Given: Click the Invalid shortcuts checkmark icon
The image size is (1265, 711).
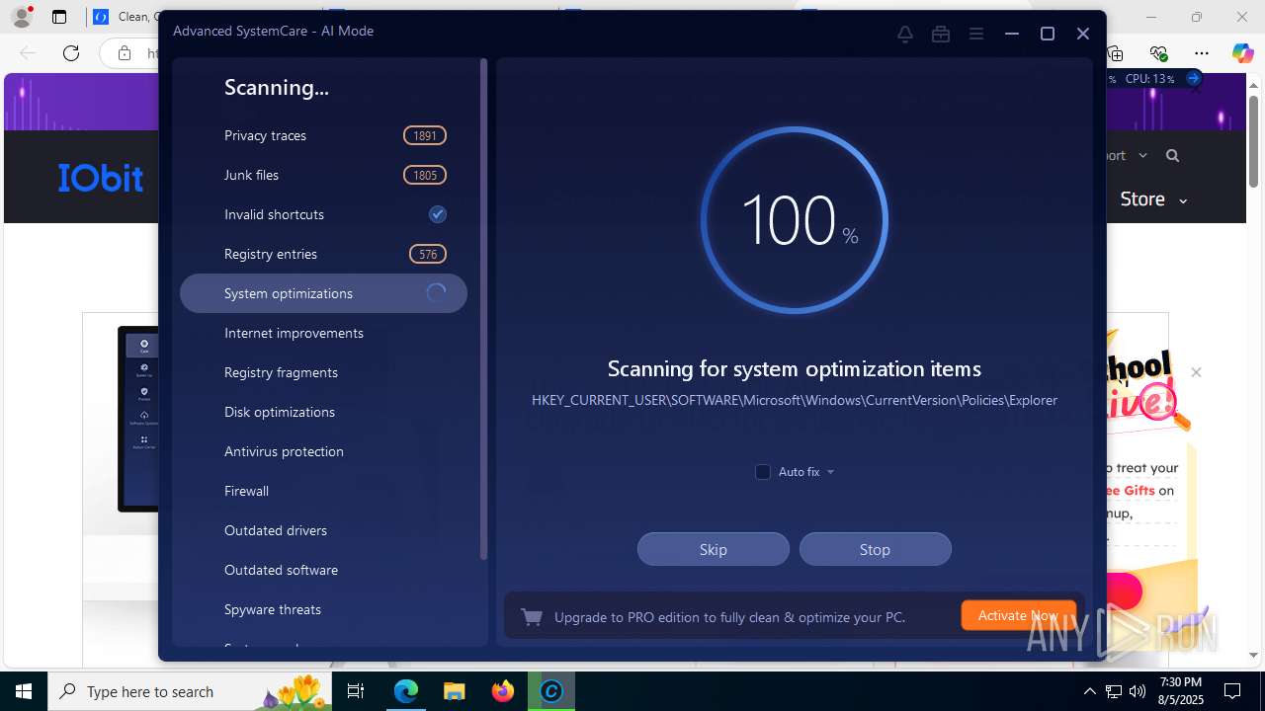Looking at the screenshot, I should coord(438,214).
